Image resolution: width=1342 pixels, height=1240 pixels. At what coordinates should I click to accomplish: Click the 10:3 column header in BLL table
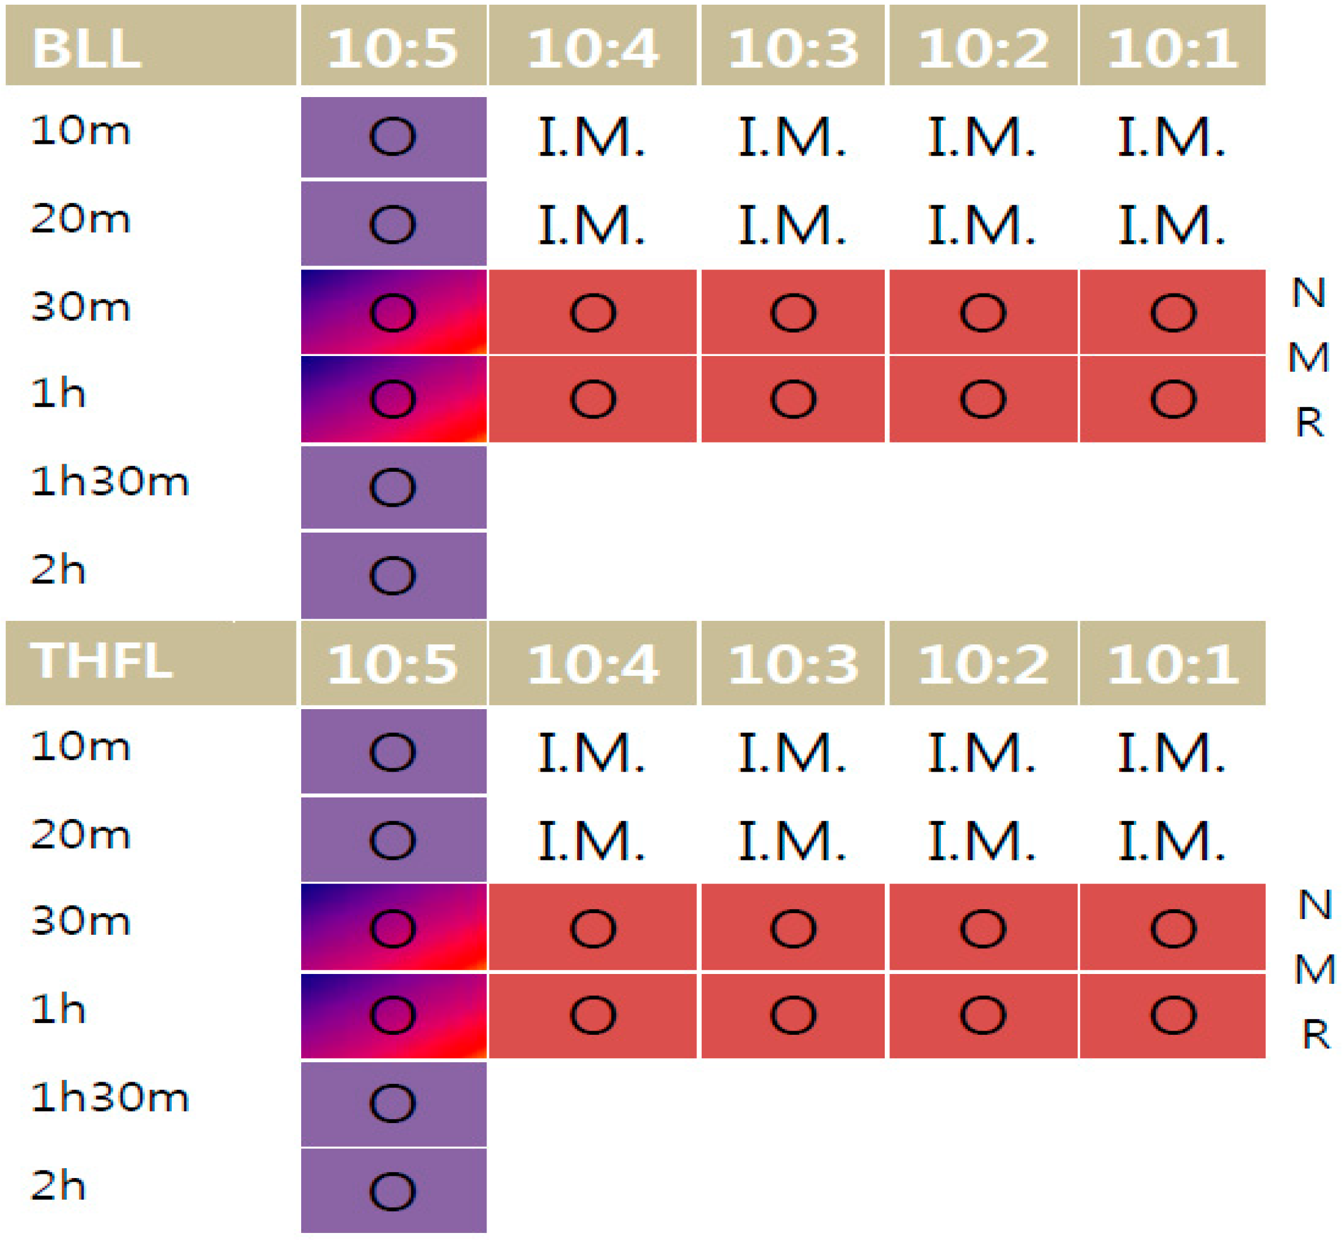coord(793,46)
